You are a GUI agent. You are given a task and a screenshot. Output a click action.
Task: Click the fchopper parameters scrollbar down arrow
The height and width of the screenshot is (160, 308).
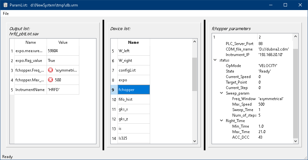(x=296, y=141)
